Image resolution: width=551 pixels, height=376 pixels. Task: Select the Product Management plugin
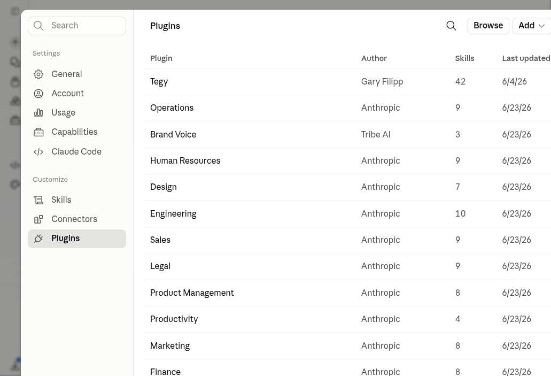click(347, 293)
